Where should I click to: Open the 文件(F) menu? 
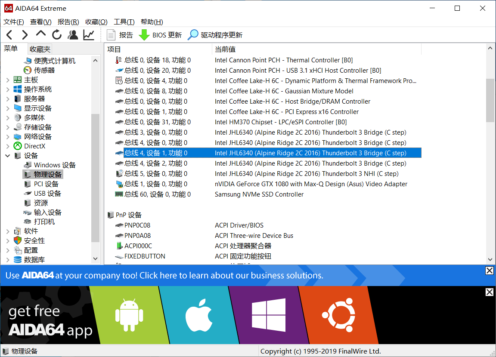tap(14, 22)
